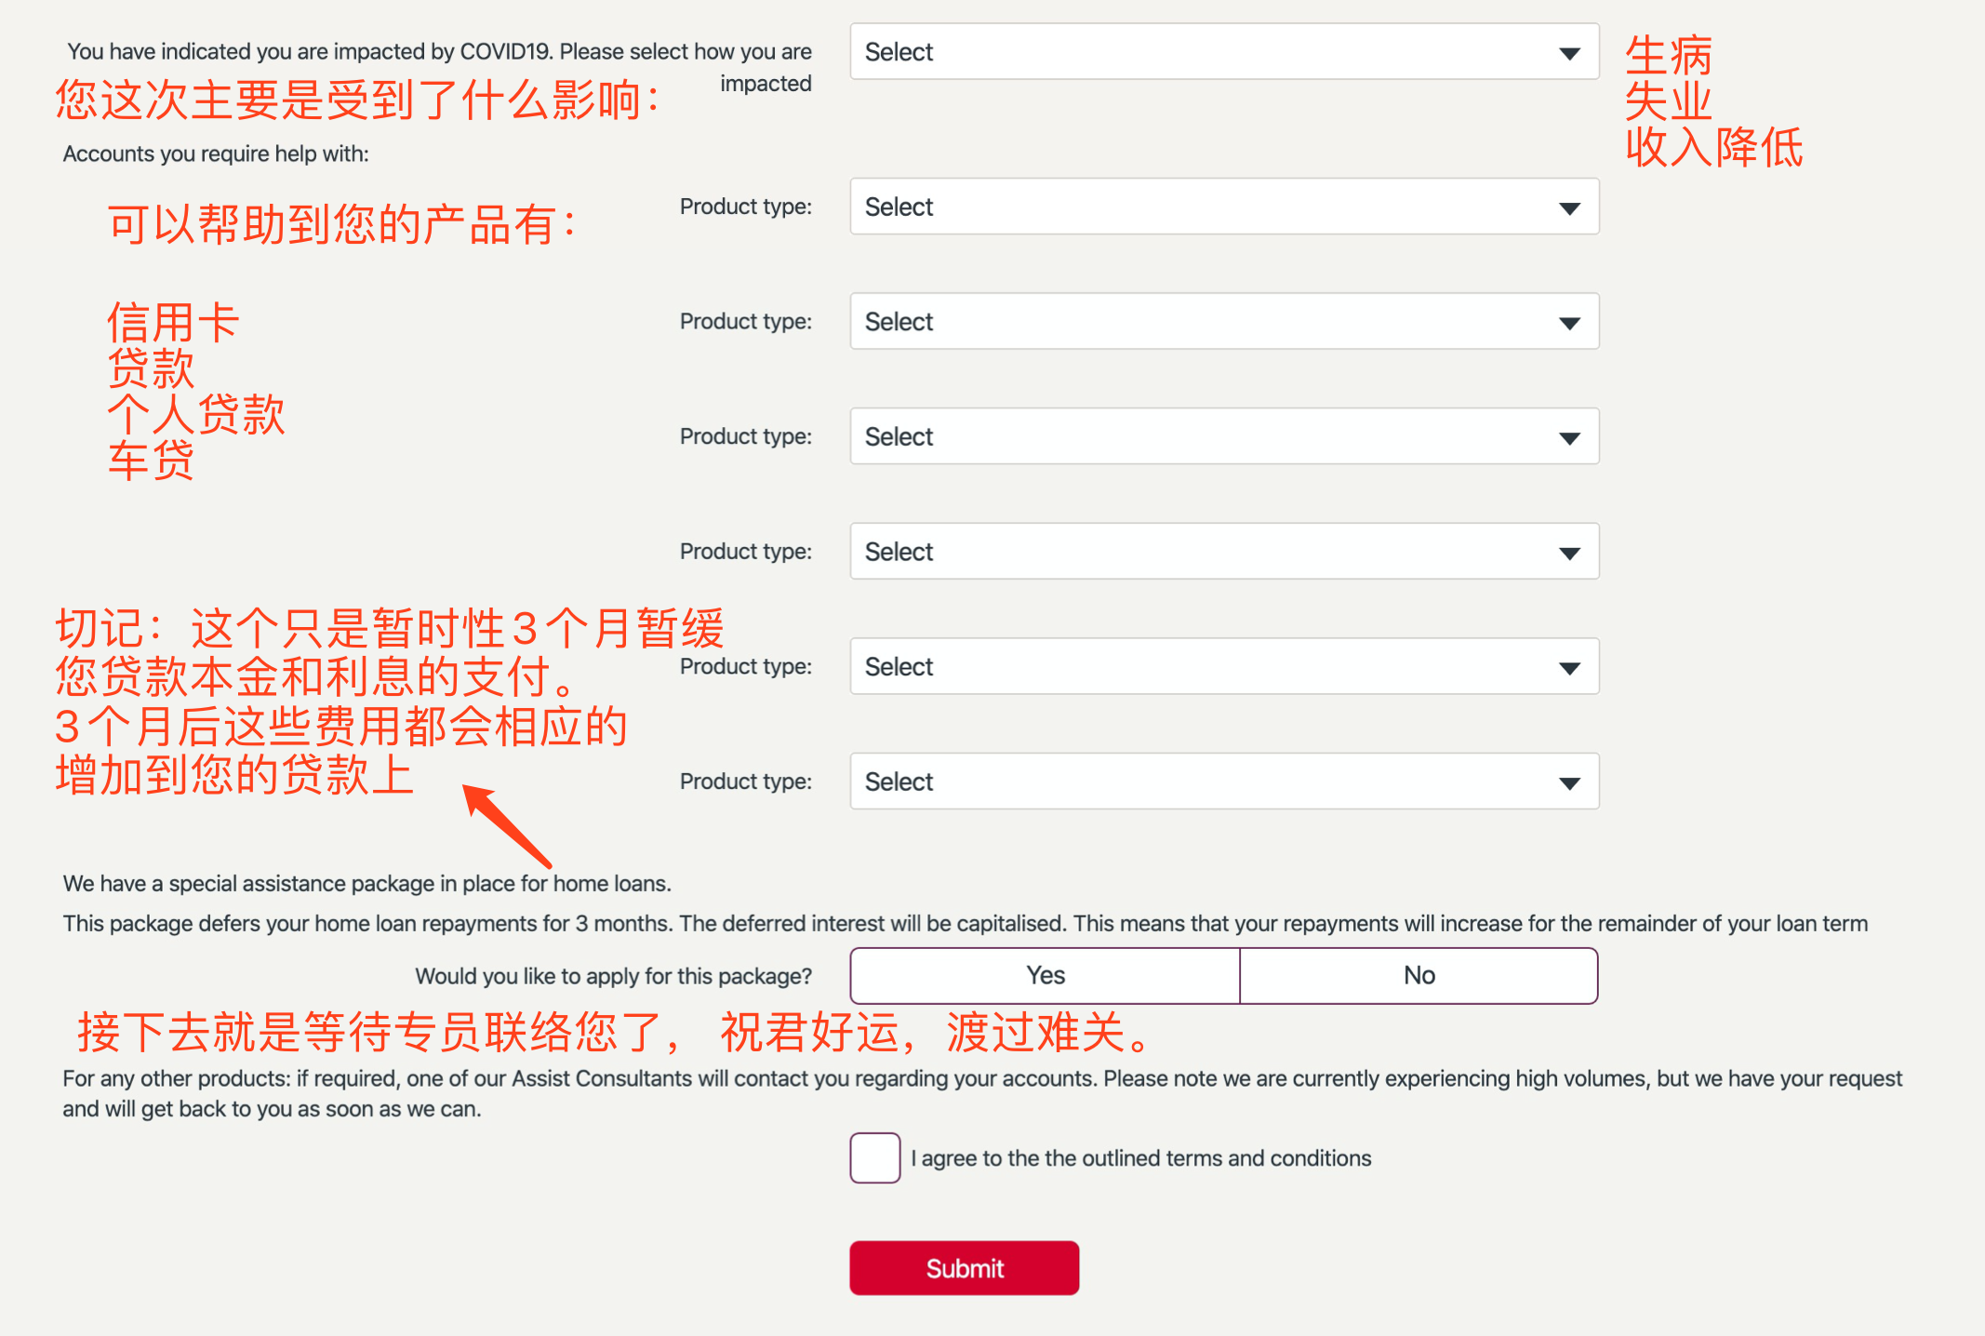The image size is (1985, 1336).
Task: Check the terms and conditions agreement checkbox
Action: pyautogui.click(x=873, y=1157)
